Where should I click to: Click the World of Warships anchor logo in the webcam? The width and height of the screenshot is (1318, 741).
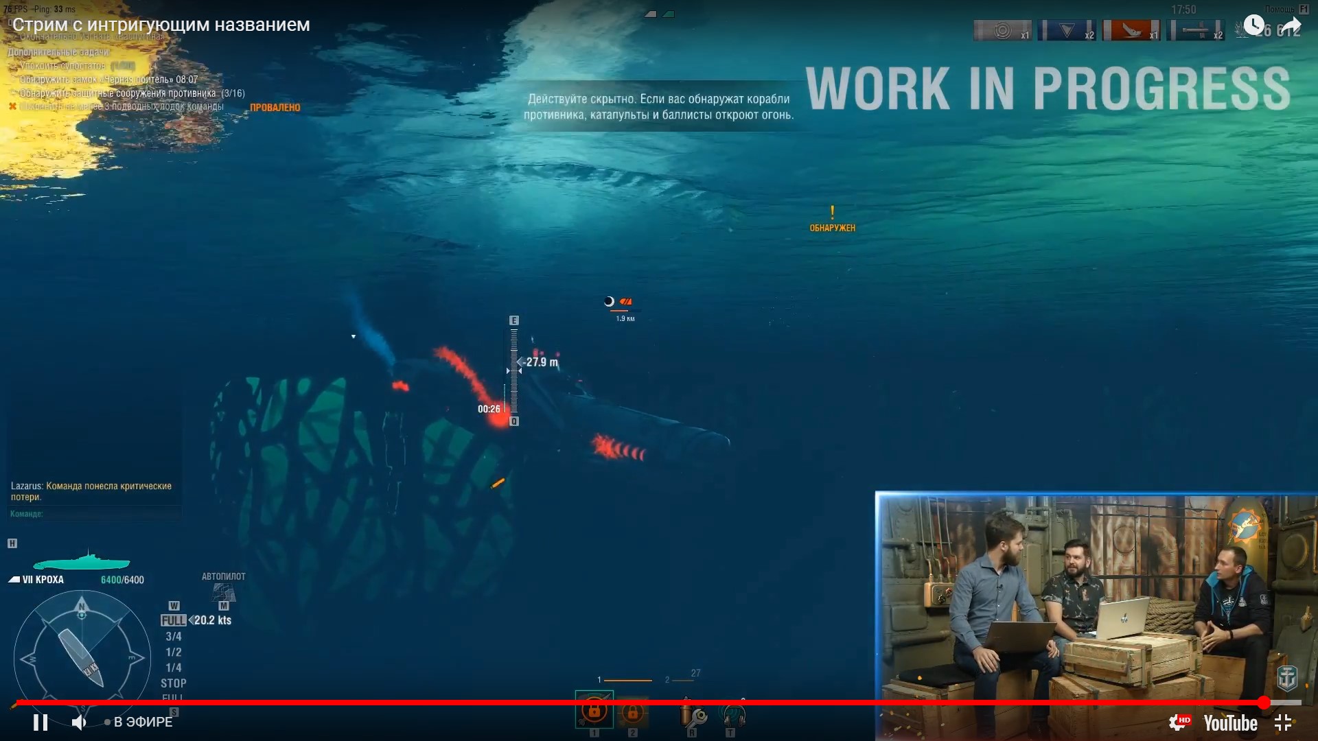point(1287,678)
